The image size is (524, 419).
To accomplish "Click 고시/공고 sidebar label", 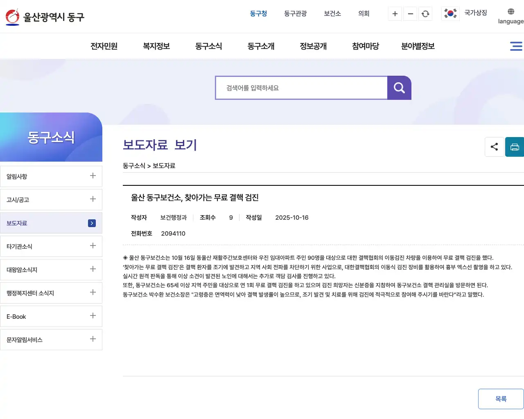I will [x=18, y=200].
